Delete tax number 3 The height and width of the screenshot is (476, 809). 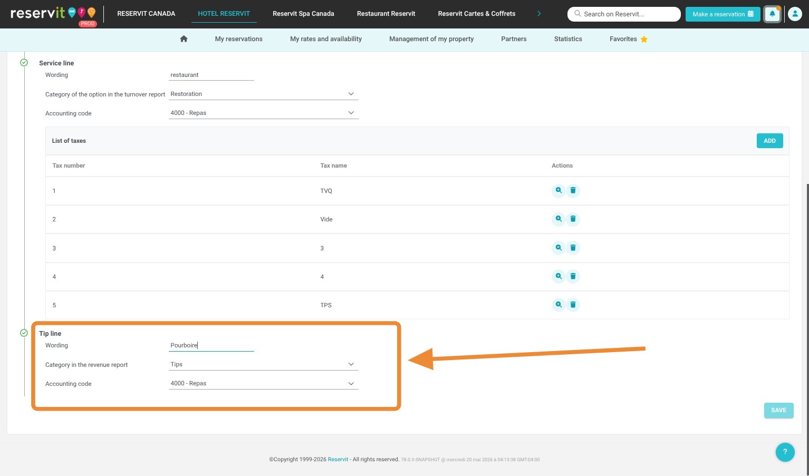pyautogui.click(x=573, y=248)
